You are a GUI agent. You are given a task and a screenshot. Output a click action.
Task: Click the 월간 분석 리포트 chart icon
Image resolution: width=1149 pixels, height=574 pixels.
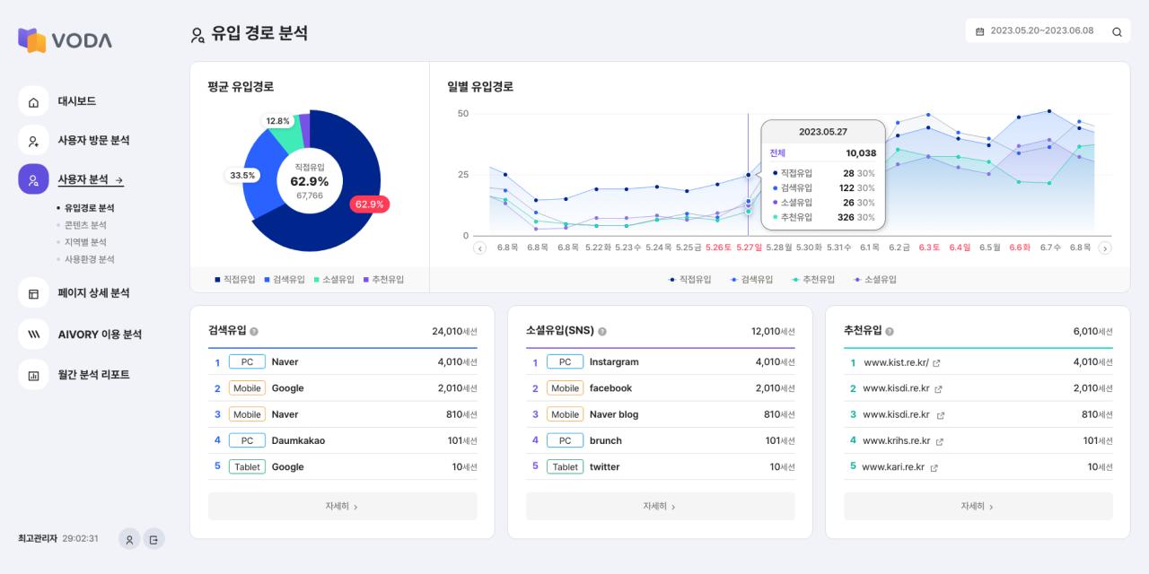click(33, 375)
